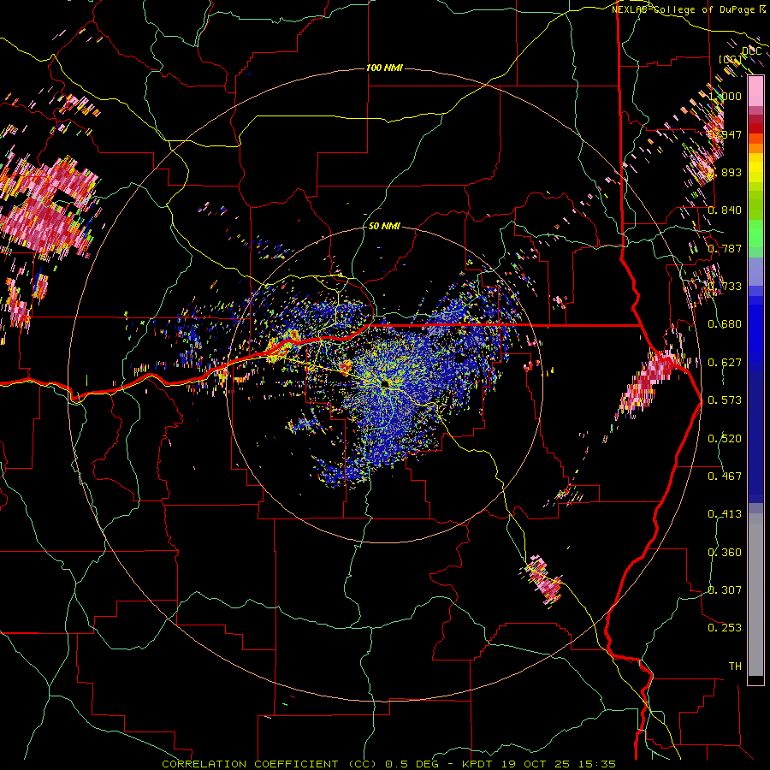Pick the light pink top color bar segment
This screenshot has height=770, width=770.
click(x=755, y=91)
